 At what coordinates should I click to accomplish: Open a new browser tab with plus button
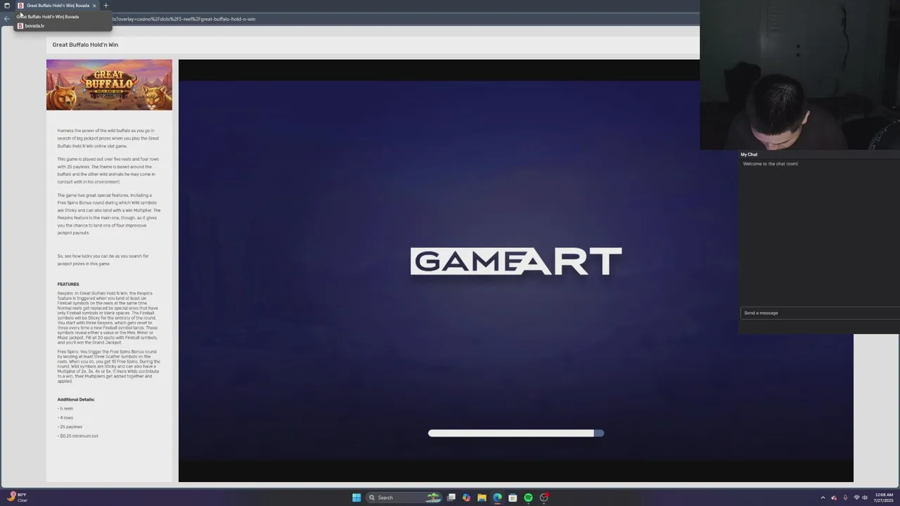coord(106,6)
